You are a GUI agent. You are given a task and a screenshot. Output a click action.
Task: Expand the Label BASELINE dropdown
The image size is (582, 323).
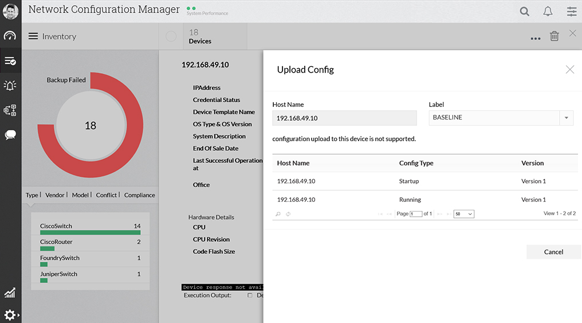(566, 118)
